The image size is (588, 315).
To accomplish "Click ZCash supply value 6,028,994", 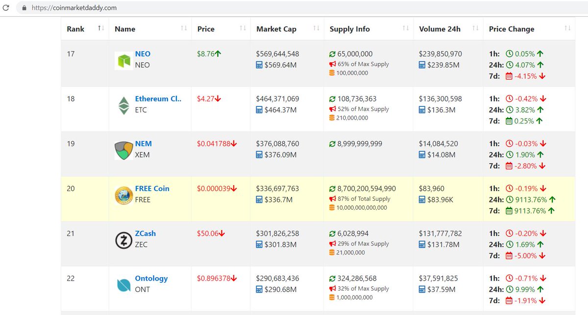I will (353, 234).
